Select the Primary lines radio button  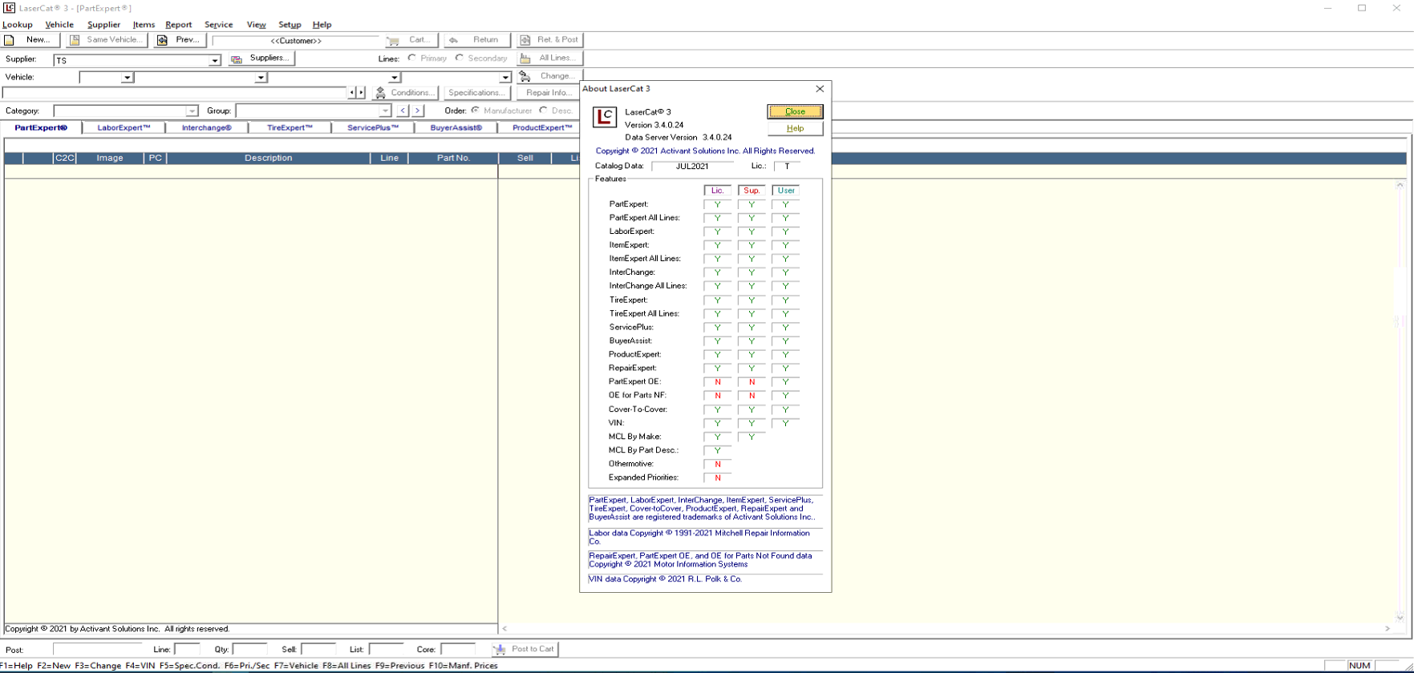pyautogui.click(x=412, y=58)
